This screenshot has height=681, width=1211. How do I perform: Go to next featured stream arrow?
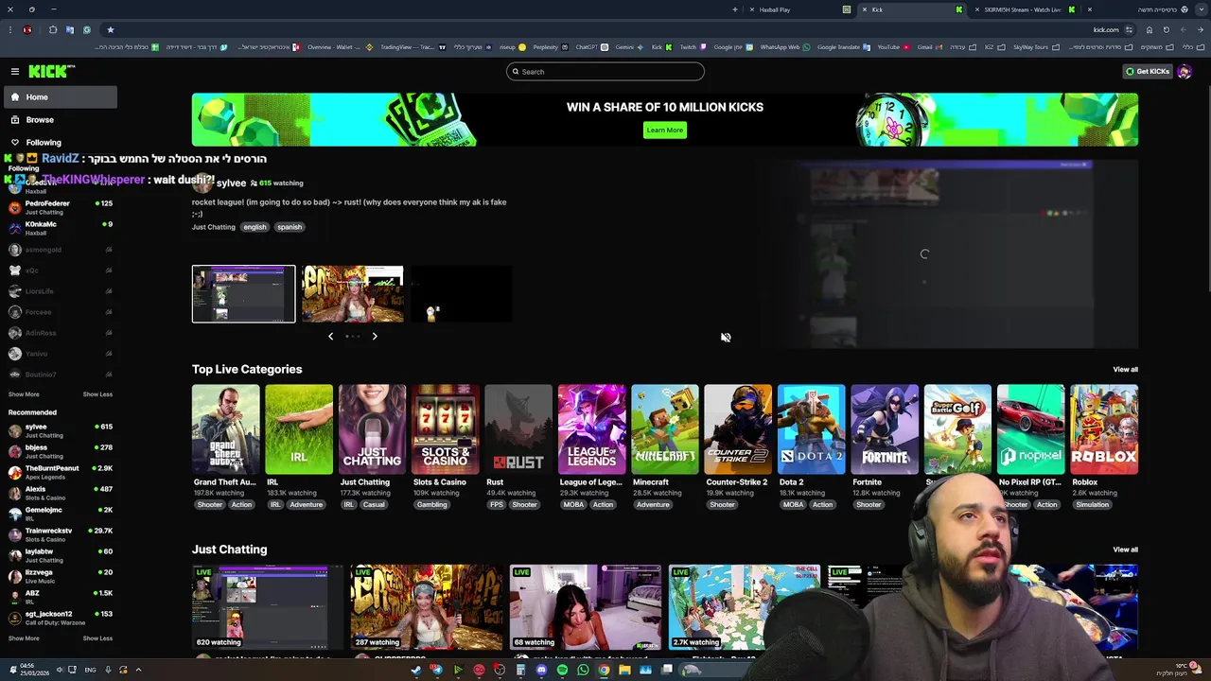tap(375, 336)
